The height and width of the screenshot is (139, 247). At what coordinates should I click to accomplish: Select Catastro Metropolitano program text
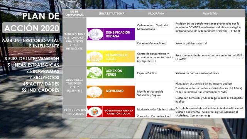[x=152, y=43]
